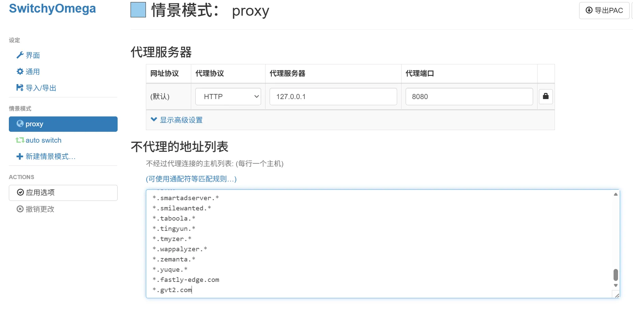The image size is (633, 319).
Task: Click the 撤销更改 revert icon
Action: coord(20,209)
